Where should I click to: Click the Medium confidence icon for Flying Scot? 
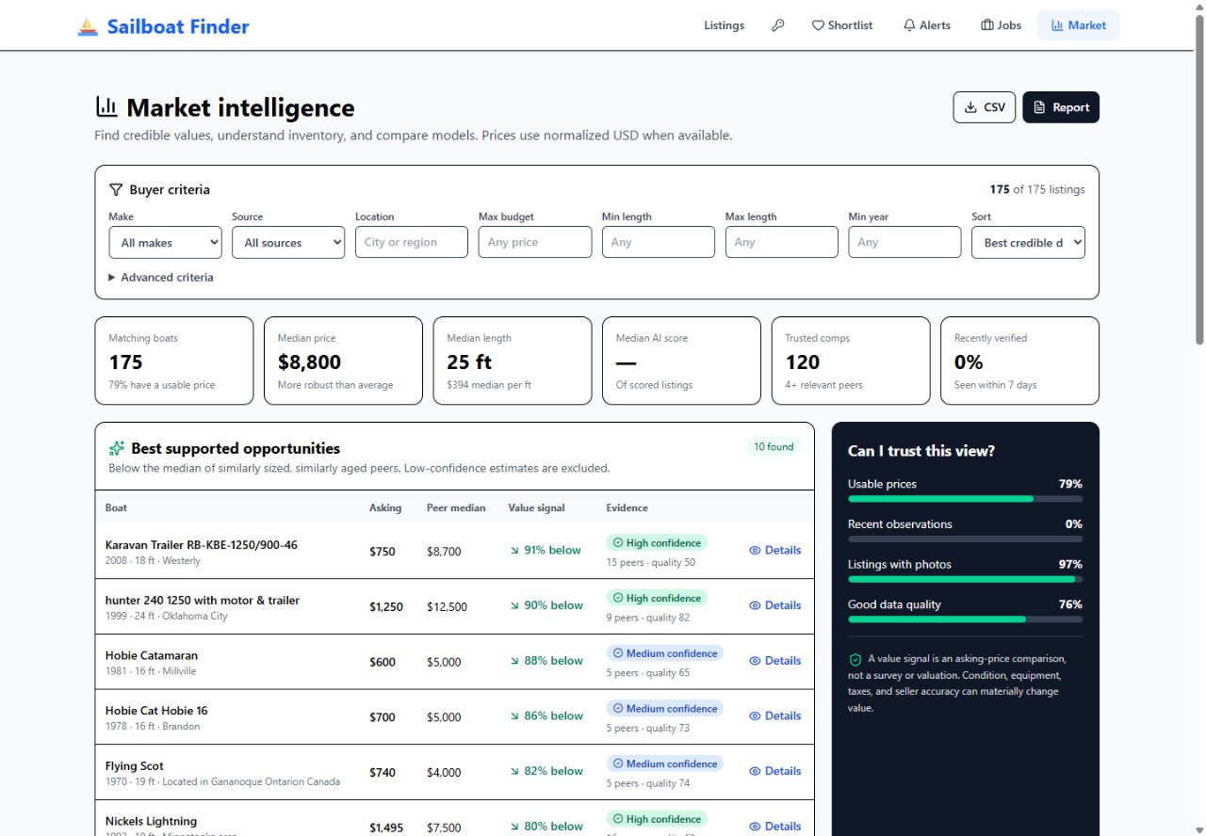point(618,764)
